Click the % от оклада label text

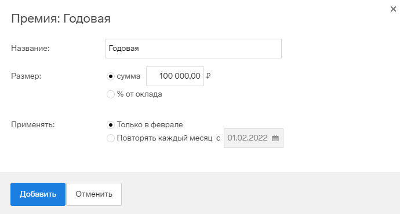tap(140, 94)
